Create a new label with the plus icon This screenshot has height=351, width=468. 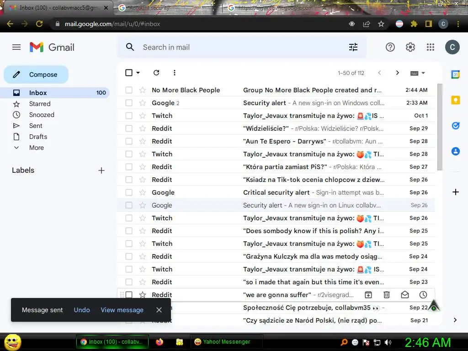coord(101,170)
